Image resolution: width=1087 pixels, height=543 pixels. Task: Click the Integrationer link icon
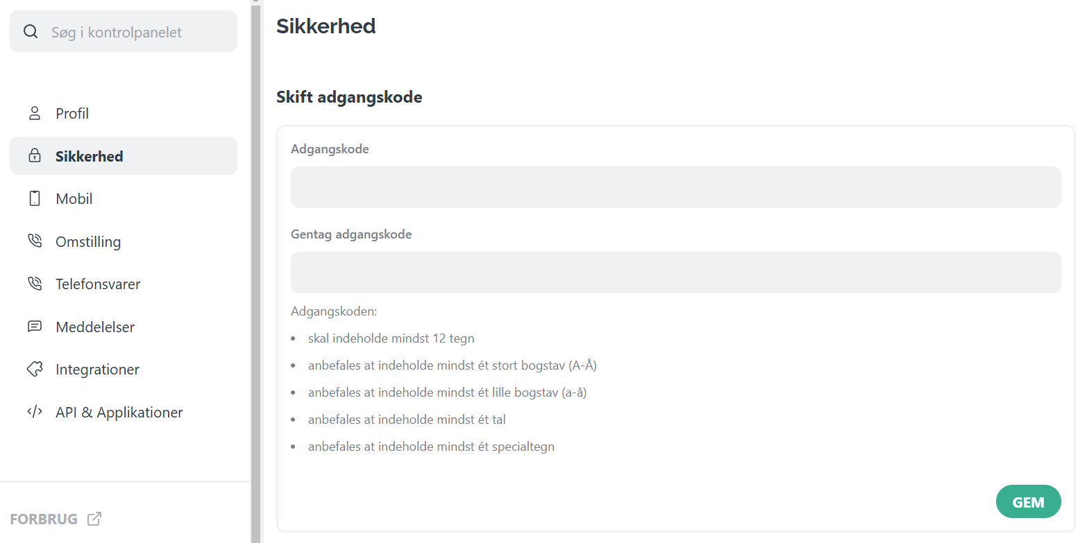35,369
